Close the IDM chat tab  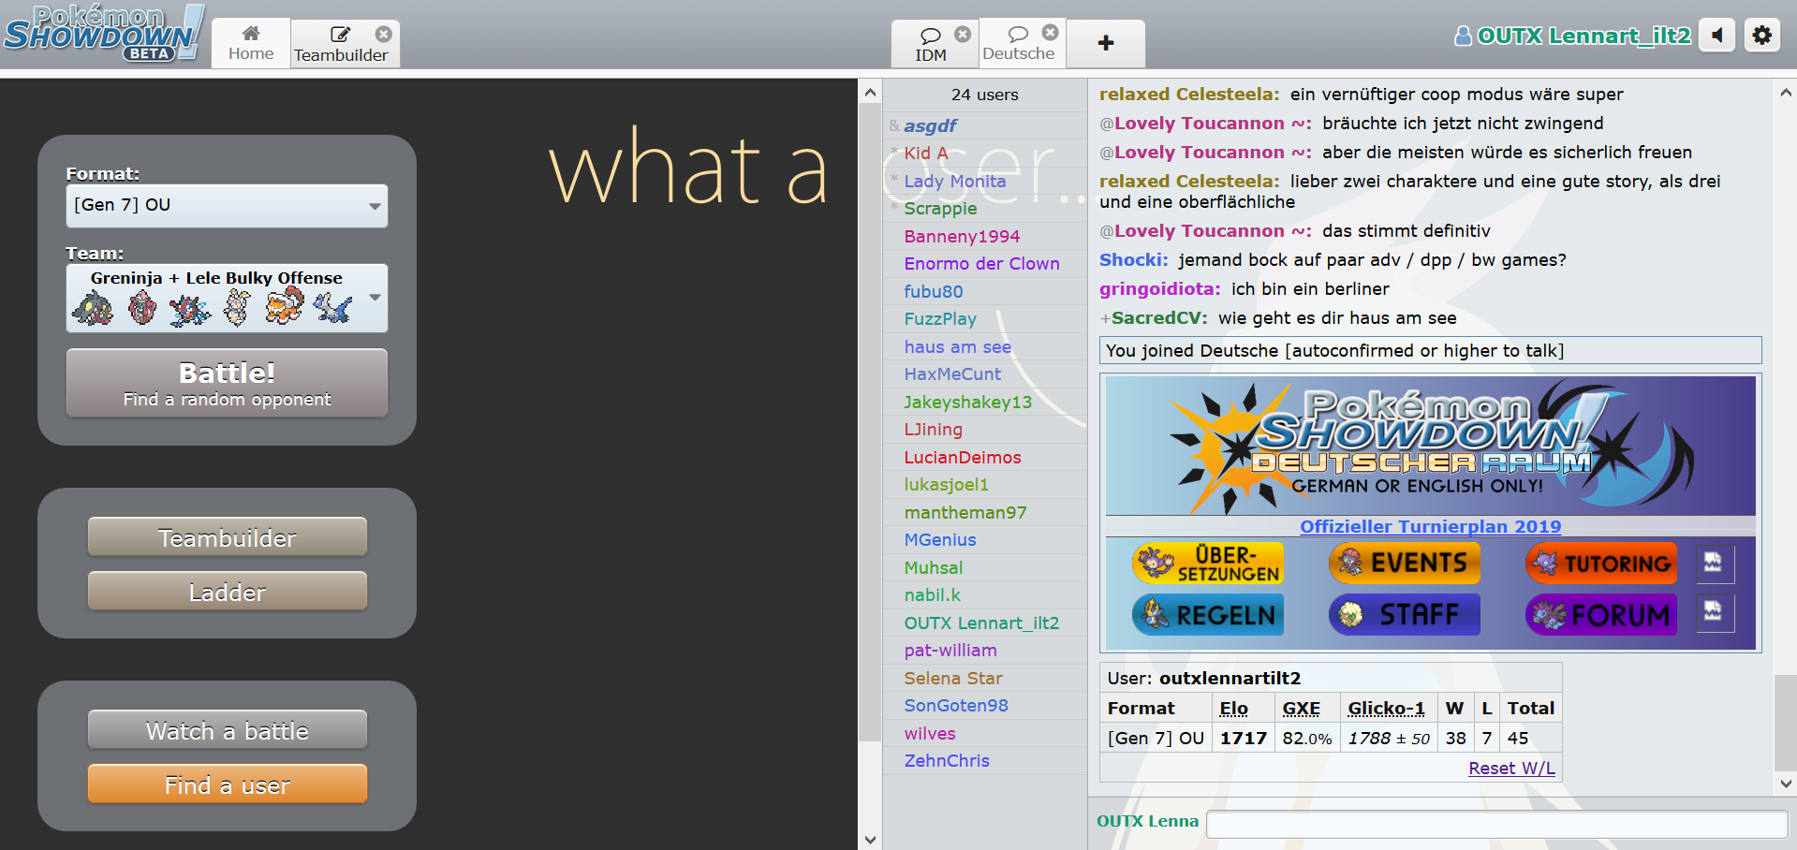tap(963, 34)
